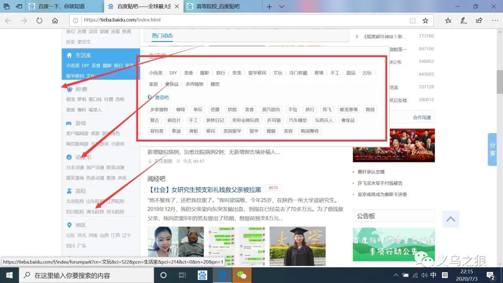Open the add notes pen tool
This screenshot has width=503, height=283.
[x=463, y=20]
